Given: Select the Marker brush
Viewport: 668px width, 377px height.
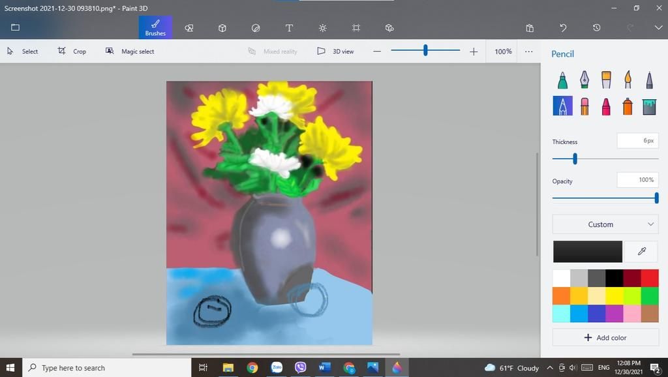Looking at the screenshot, I should click(x=562, y=80).
